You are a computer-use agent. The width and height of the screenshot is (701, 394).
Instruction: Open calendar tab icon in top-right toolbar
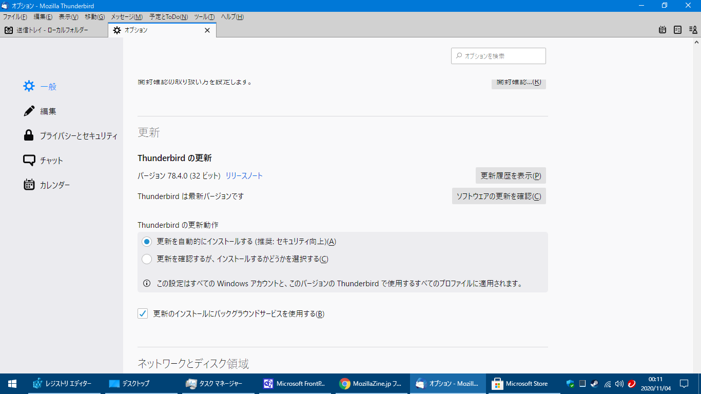pos(663,30)
